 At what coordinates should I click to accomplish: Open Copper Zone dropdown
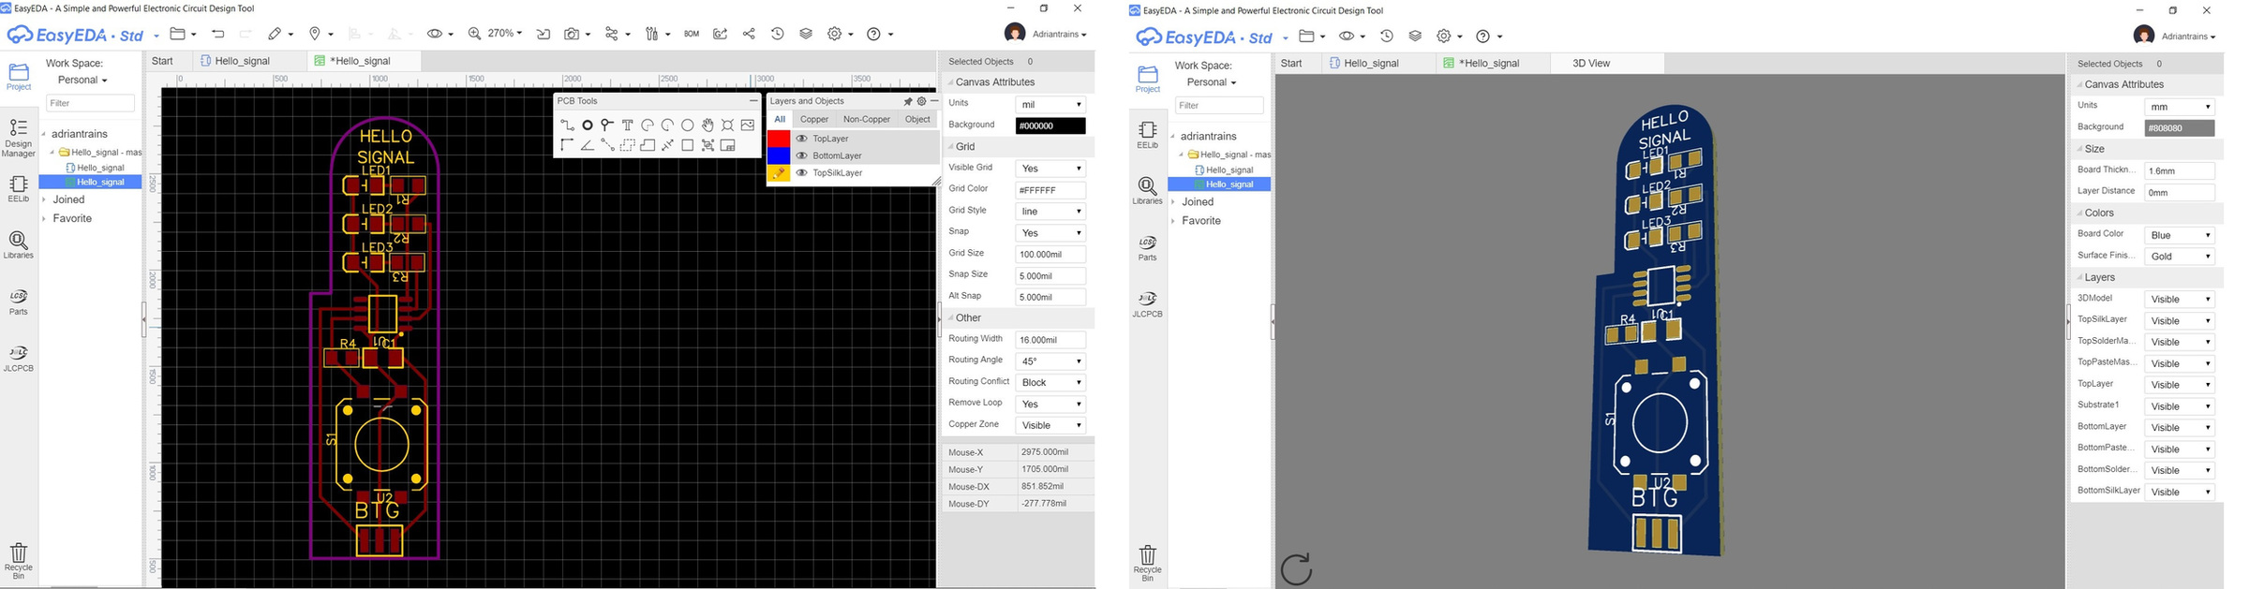1050,426
